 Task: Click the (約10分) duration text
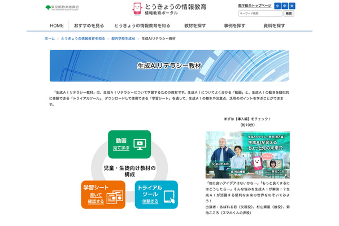[247, 125]
